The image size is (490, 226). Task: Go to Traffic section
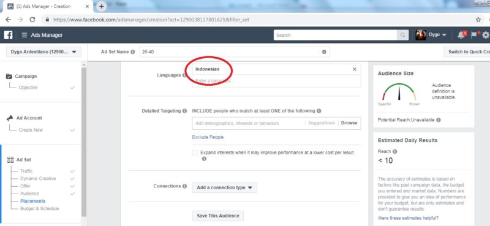(26, 171)
